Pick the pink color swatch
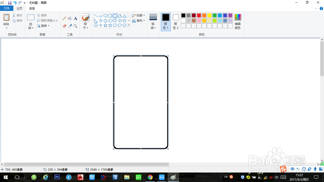The width and height of the screenshot is (324, 182). point(199,21)
